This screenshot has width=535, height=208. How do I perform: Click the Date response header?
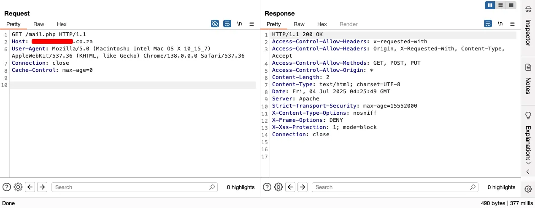point(331,92)
